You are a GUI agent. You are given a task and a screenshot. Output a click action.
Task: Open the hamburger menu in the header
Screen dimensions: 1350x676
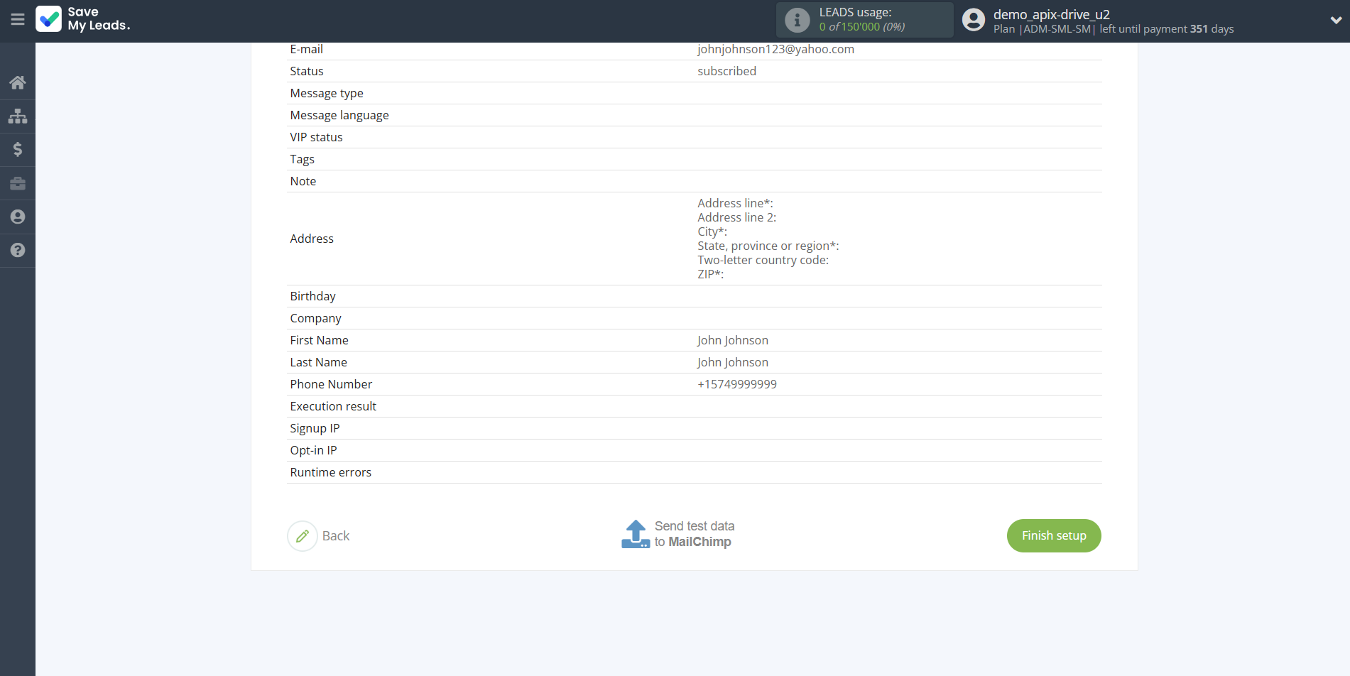(18, 20)
